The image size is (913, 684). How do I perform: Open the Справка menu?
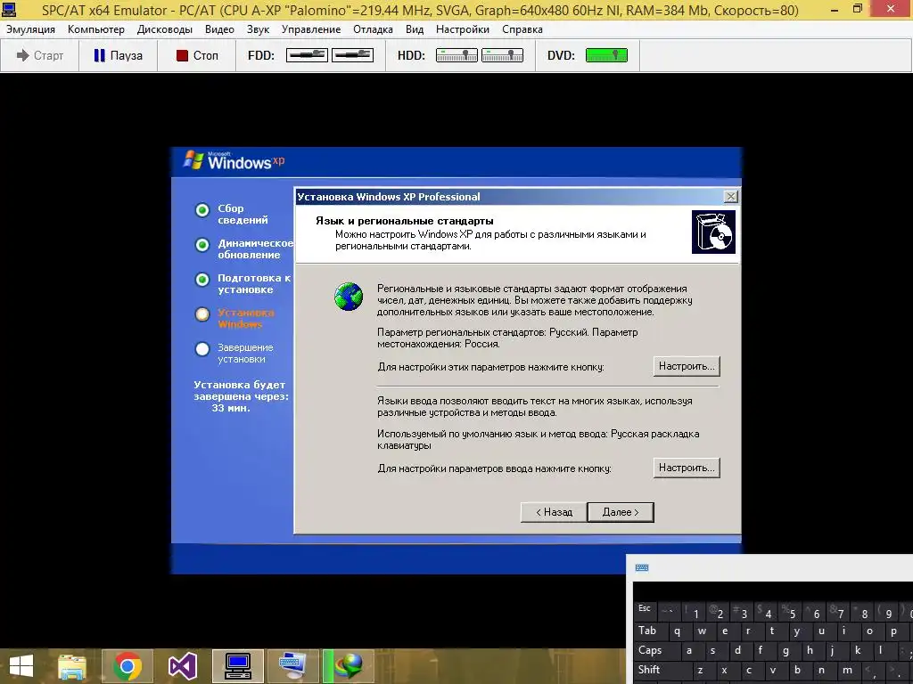[x=522, y=29]
